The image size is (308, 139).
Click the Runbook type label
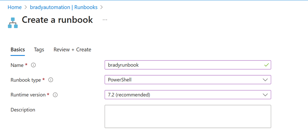click(x=26, y=80)
